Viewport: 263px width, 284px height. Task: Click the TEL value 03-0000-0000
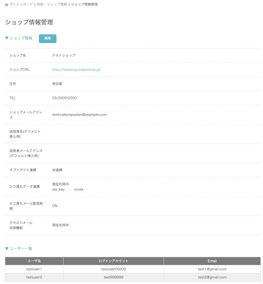[x=64, y=98]
